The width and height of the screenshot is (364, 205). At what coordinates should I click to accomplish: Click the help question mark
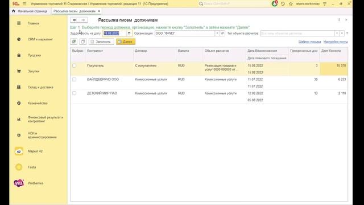(347, 34)
